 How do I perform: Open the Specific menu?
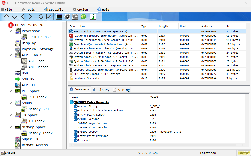[54, 10]
